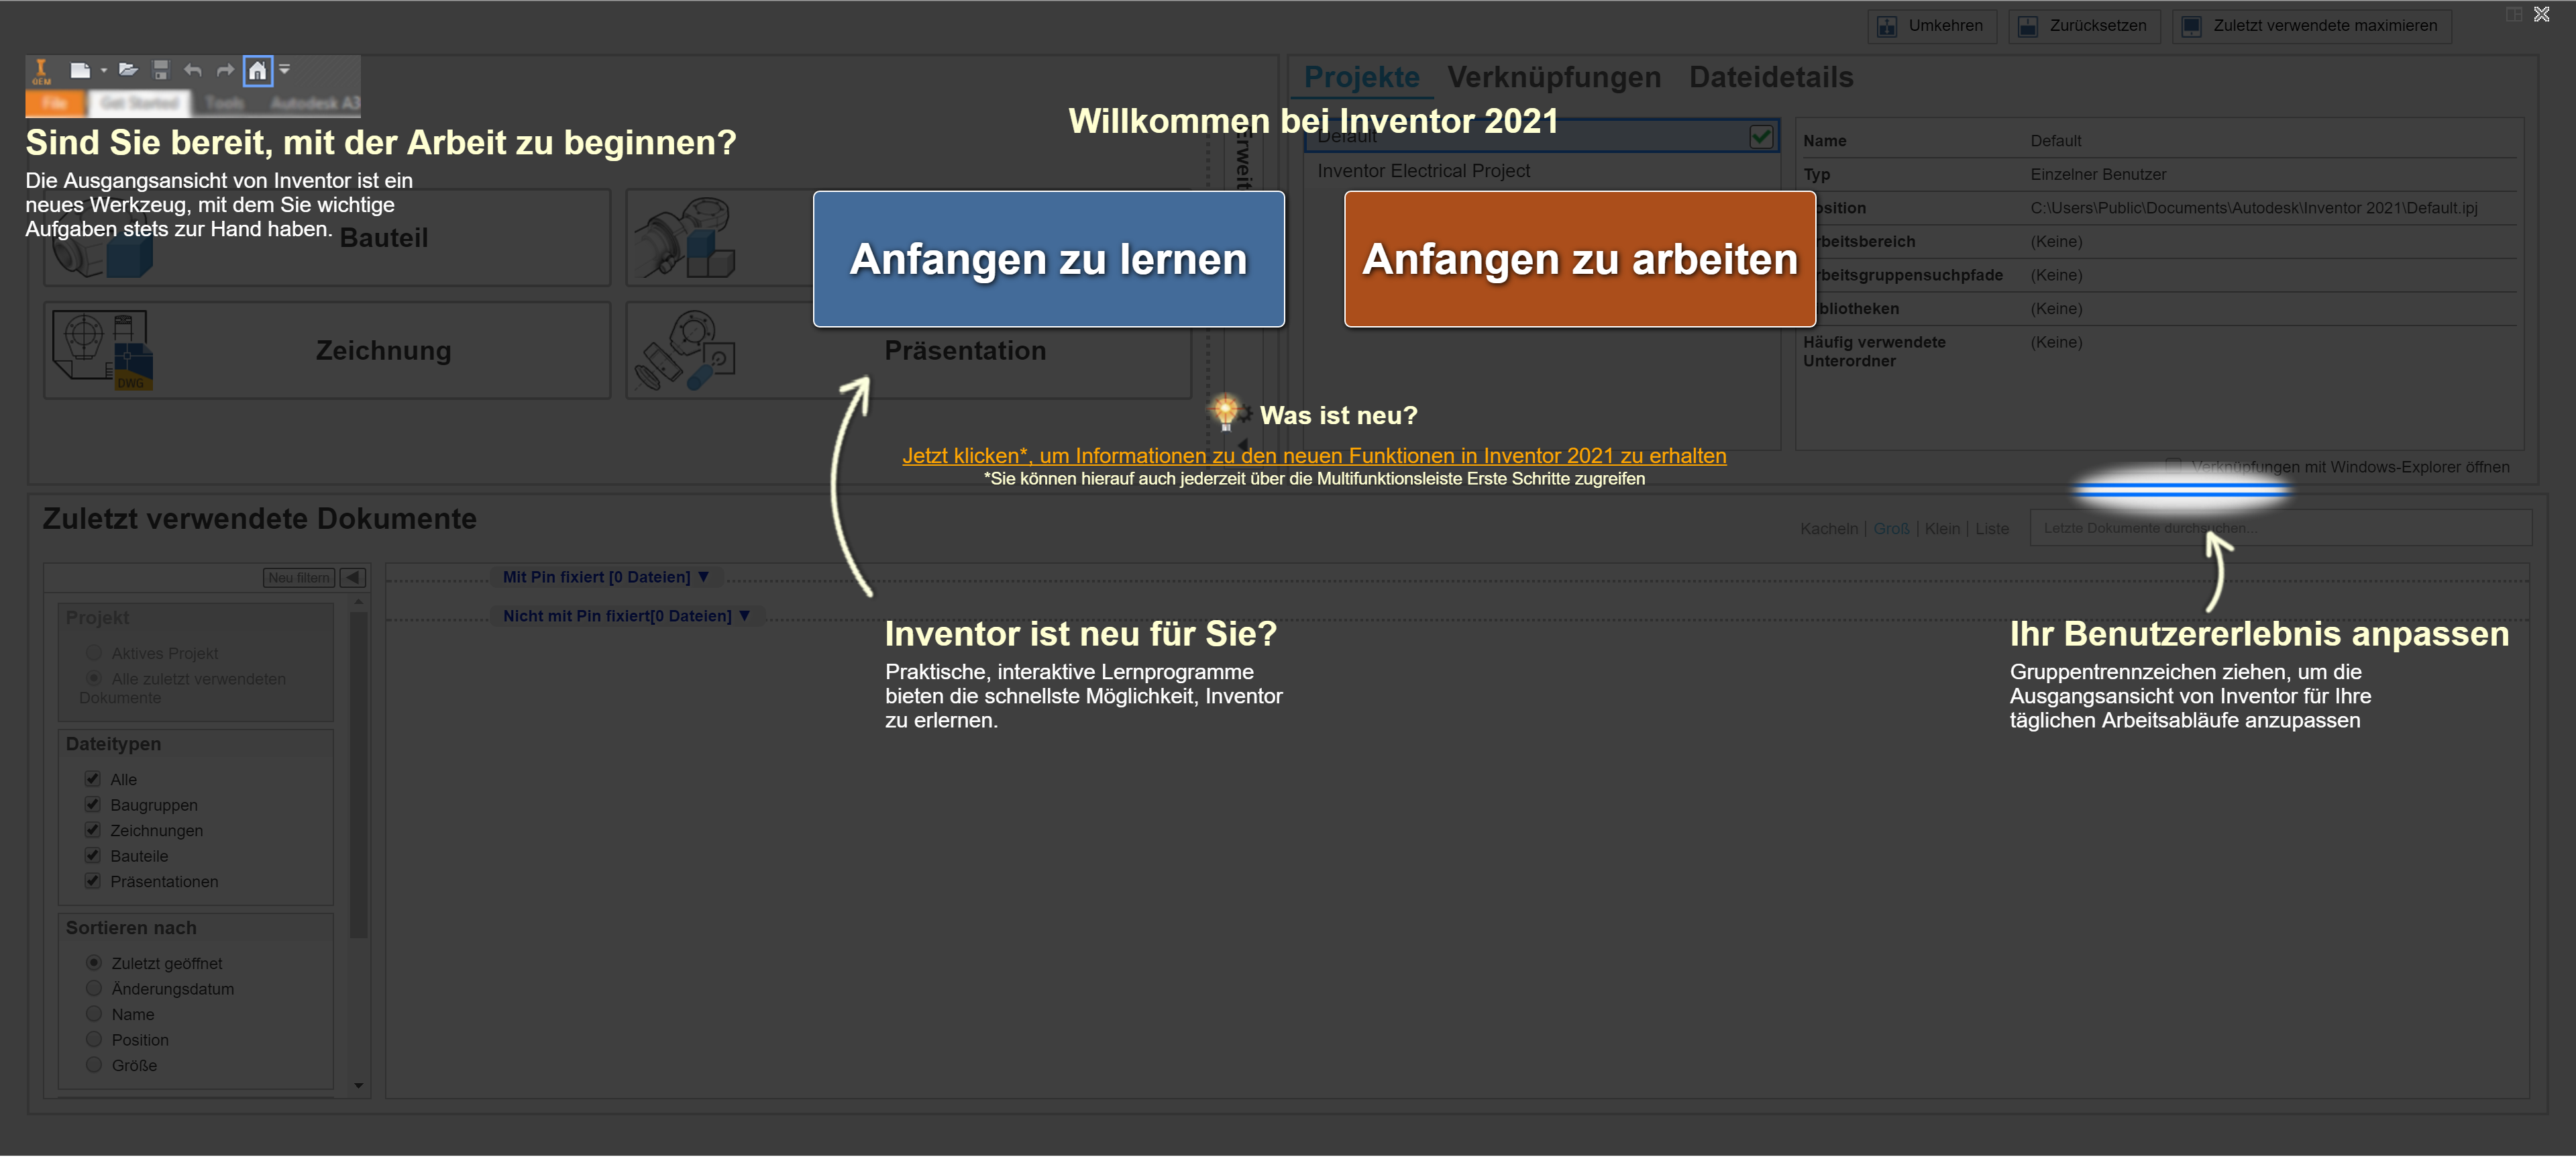
Task: Click the filter panel scroll-up arrow
Action: coord(359,602)
